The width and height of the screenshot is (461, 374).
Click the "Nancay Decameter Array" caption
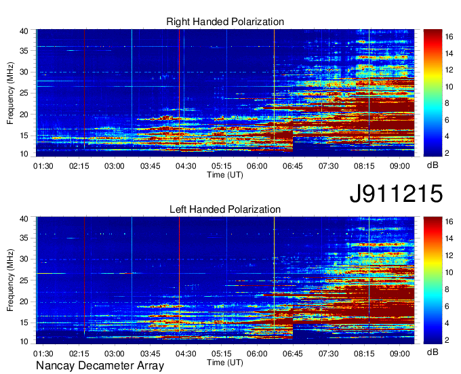click(100, 365)
